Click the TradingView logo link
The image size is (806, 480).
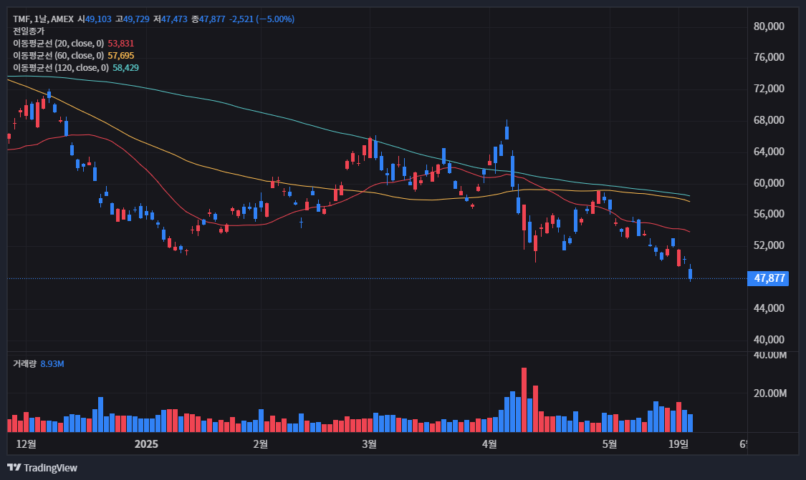[42, 468]
